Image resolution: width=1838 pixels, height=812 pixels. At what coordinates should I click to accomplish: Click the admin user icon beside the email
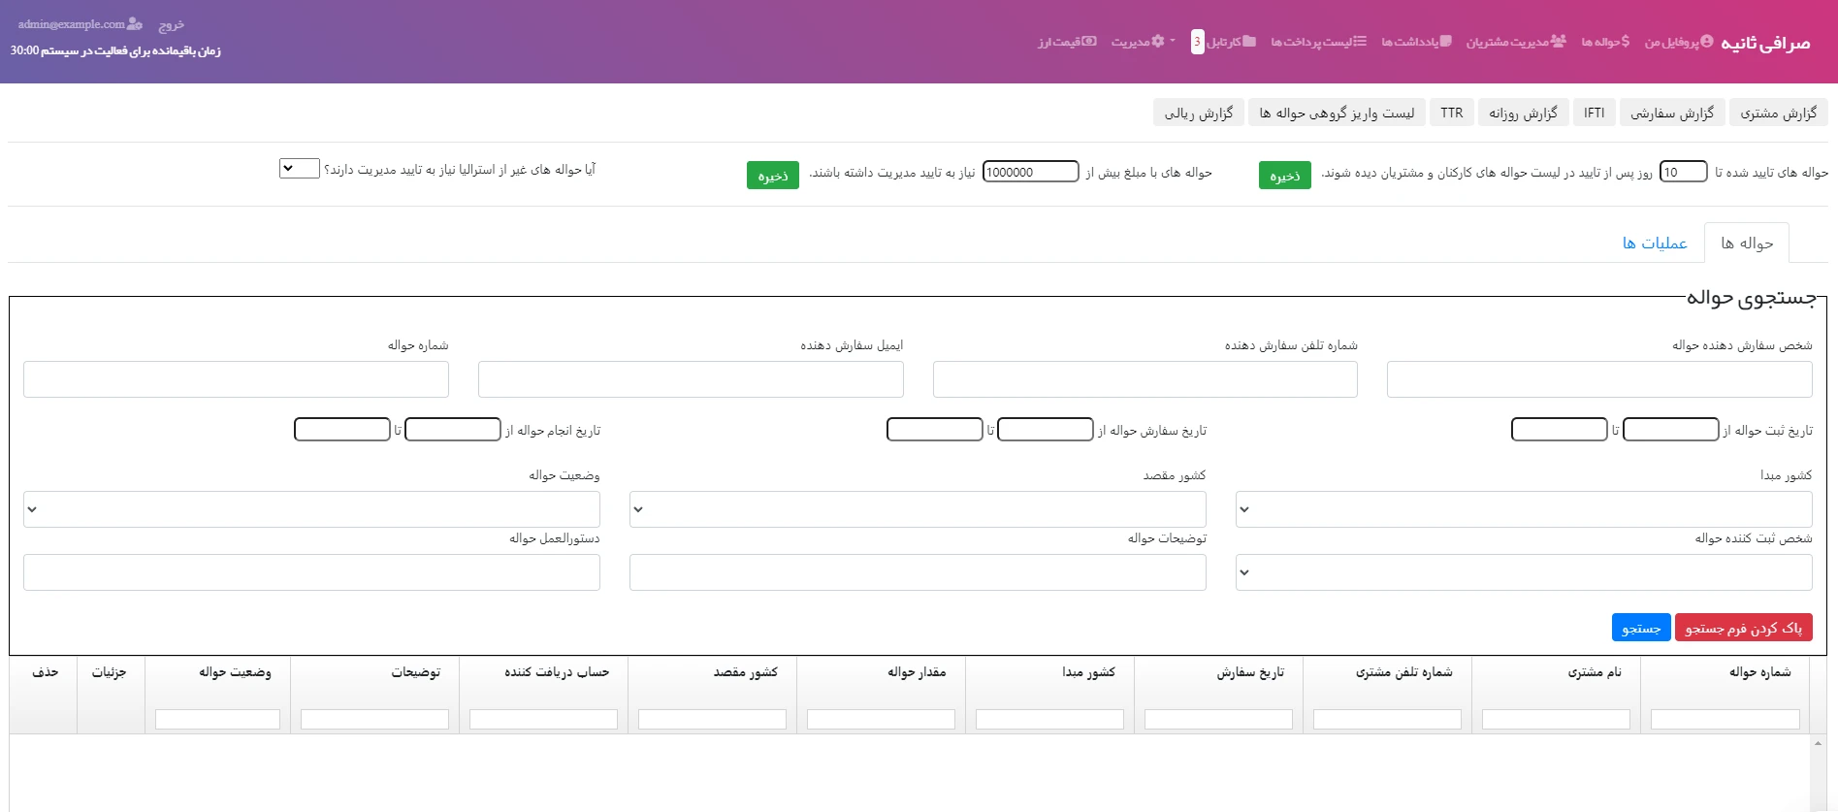pos(135,24)
